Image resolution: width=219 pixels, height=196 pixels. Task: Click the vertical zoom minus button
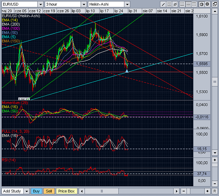(215, 184)
